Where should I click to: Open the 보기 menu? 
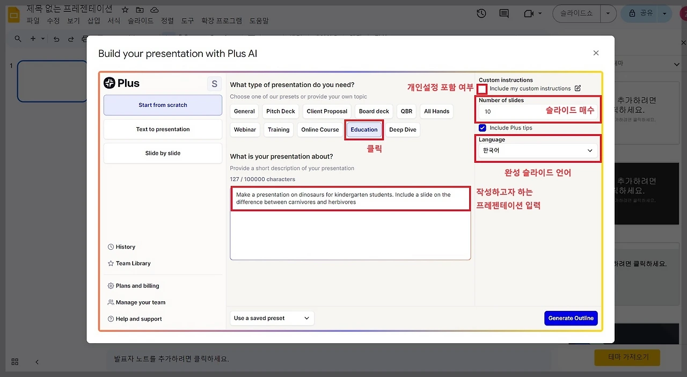(x=74, y=21)
